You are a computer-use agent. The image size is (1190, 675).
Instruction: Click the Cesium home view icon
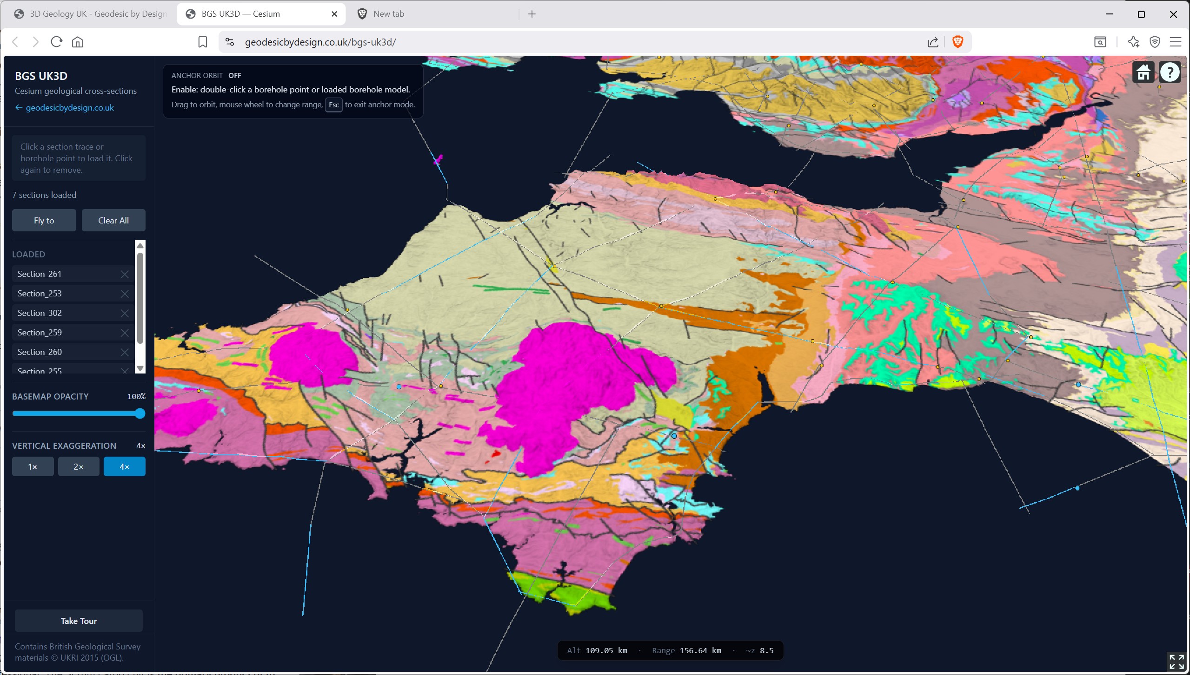1143,72
